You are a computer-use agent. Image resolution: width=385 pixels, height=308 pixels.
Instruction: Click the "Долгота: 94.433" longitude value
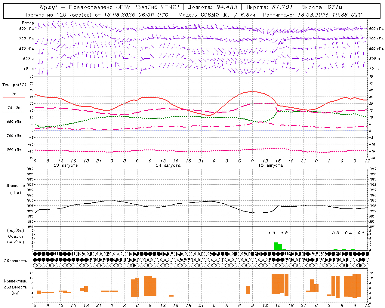tap(212, 7)
